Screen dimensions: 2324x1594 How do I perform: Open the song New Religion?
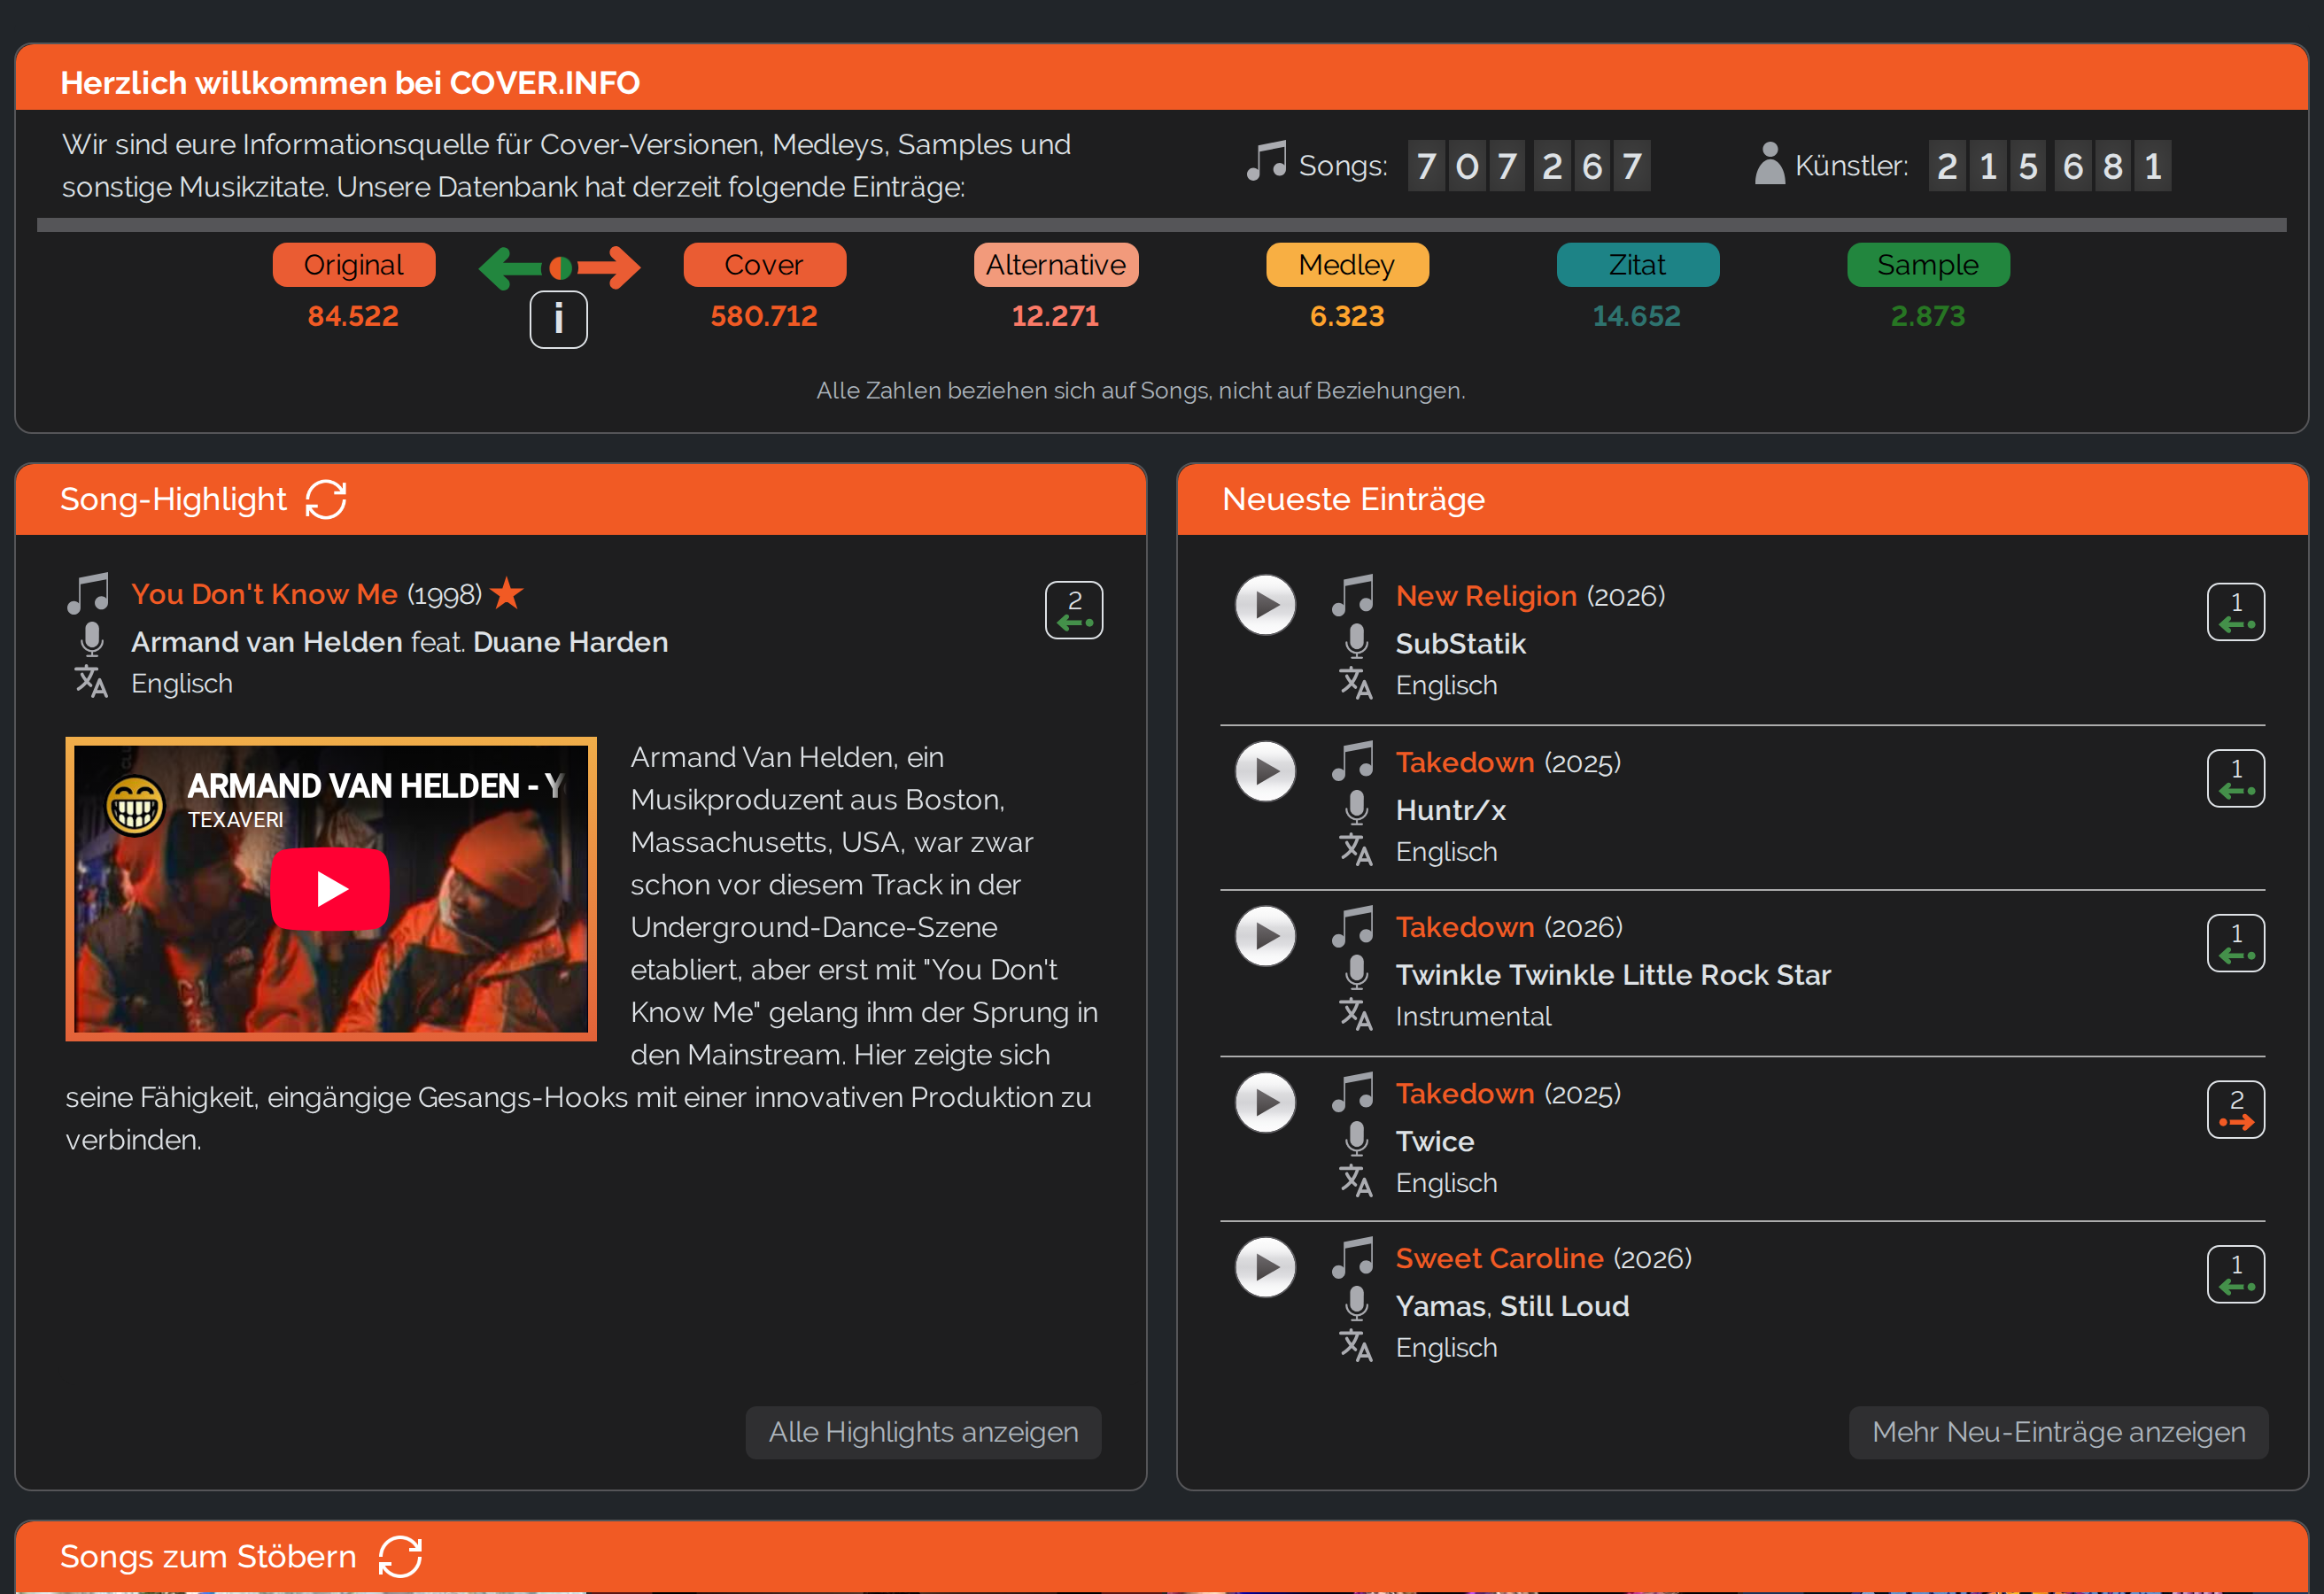(1486, 596)
